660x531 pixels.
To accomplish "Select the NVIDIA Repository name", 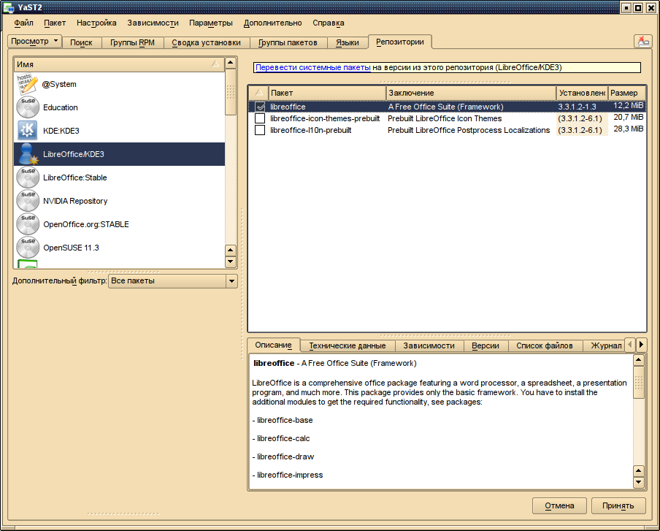I will 75,202.
